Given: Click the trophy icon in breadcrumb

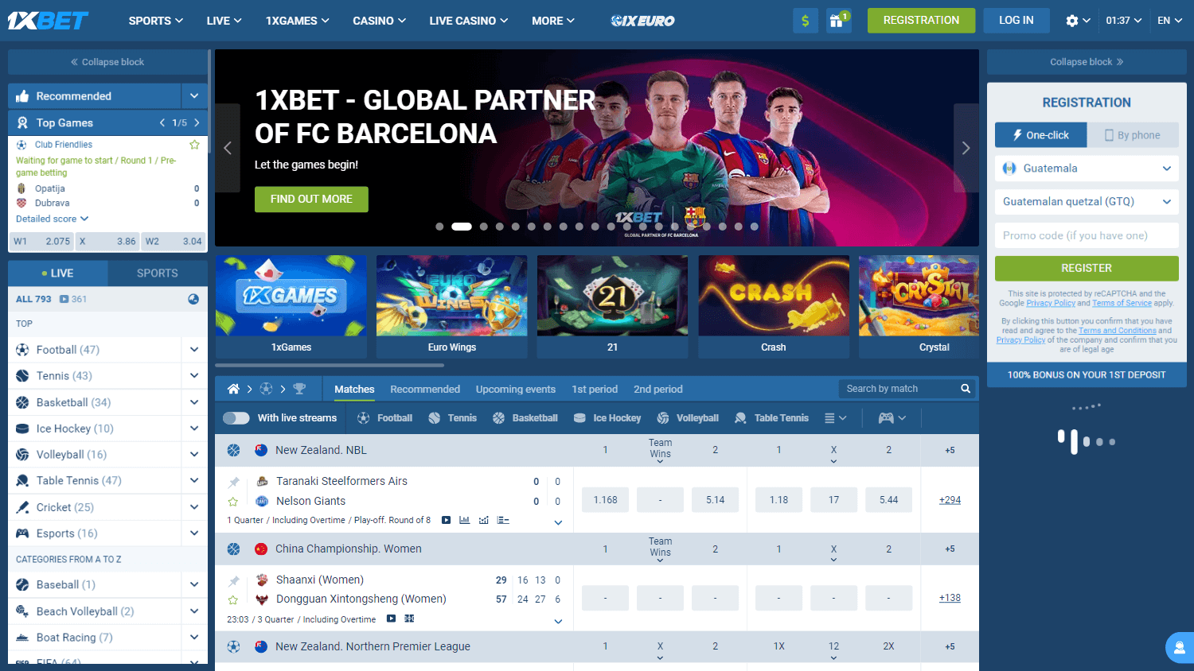Looking at the screenshot, I should coord(299,389).
